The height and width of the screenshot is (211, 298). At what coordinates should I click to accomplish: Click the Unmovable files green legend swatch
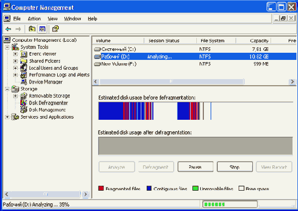pos(195,188)
